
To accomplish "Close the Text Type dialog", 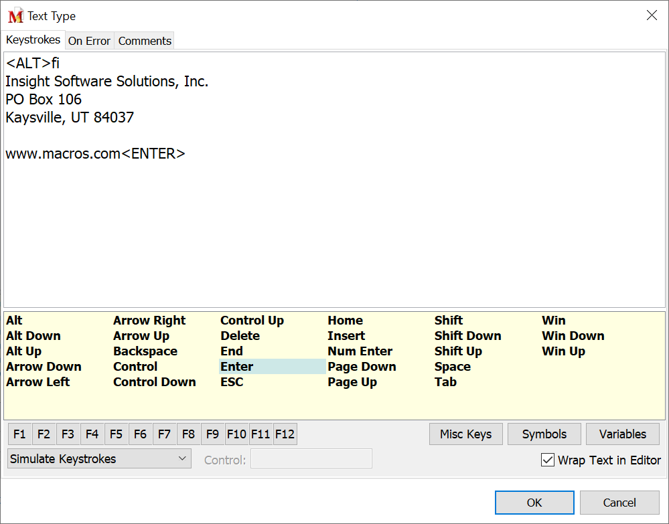I will (652, 15).
